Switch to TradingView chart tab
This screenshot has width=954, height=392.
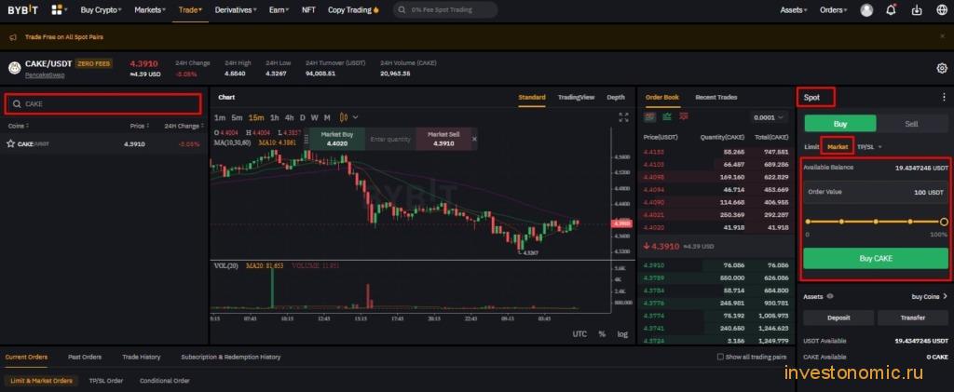click(576, 97)
